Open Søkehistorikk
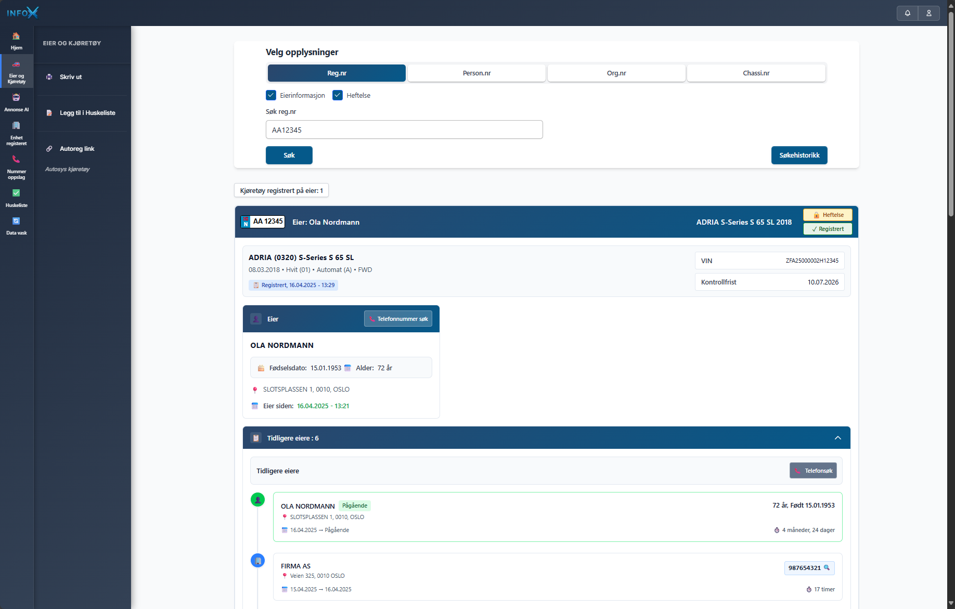 point(799,155)
